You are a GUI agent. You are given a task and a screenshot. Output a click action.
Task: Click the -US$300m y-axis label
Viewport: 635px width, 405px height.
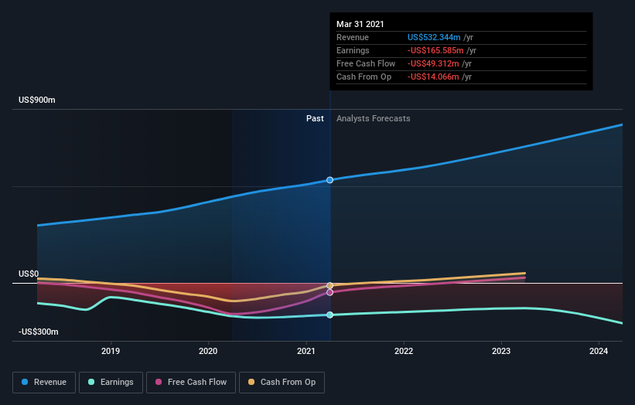39,332
